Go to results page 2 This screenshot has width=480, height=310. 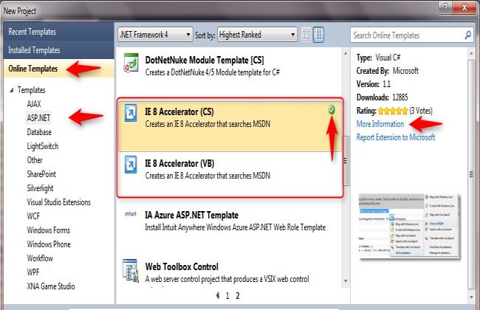pos(238,296)
